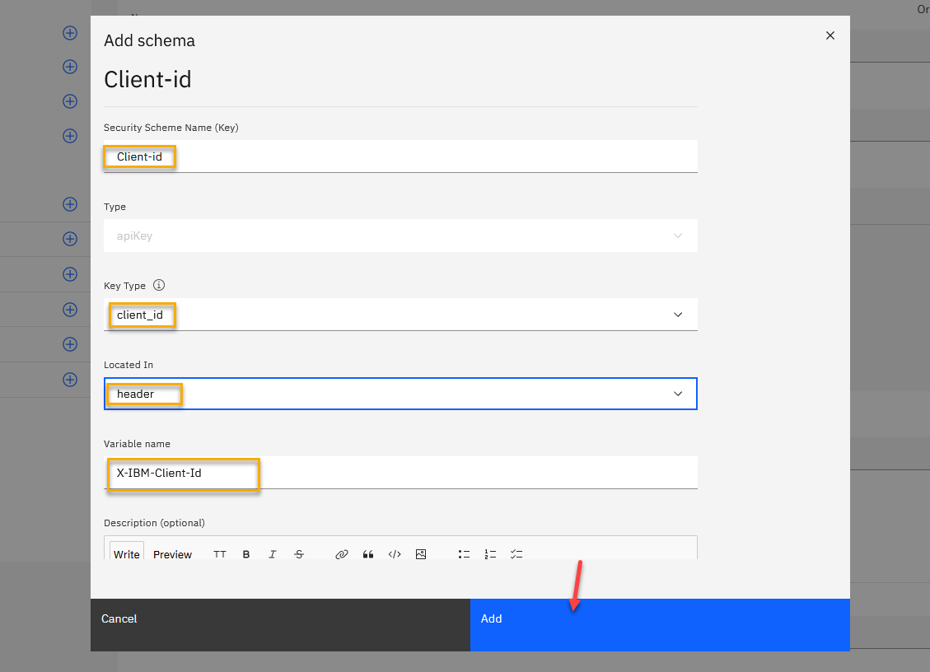Image resolution: width=930 pixels, height=672 pixels.
Task: Insert a link via the toolbar
Action: pyautogui.click(x=342, y=554)
